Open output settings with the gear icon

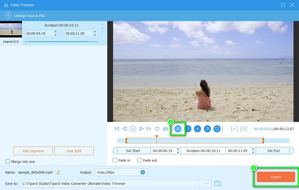pyautogui.click(x=143, y=172)
